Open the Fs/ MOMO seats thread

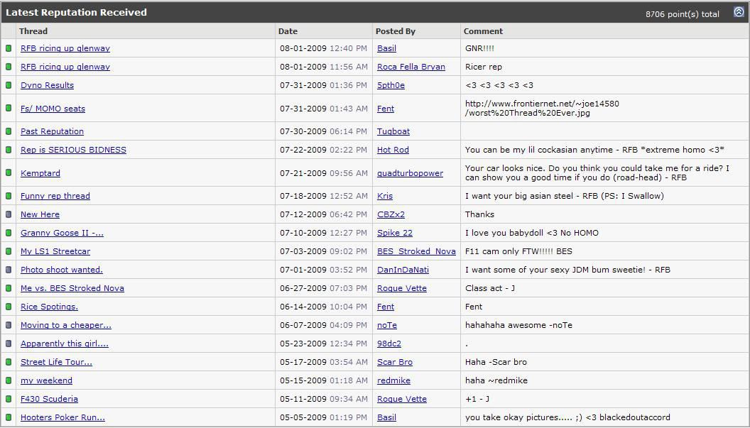point(53,109)
